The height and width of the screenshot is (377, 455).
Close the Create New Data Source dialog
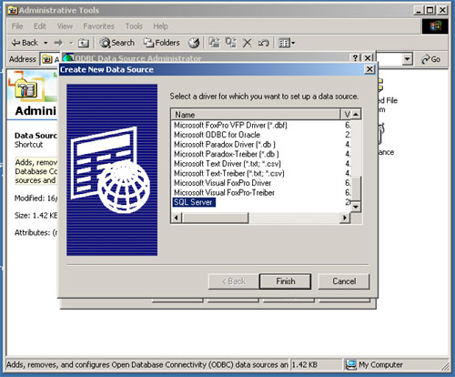369,69
